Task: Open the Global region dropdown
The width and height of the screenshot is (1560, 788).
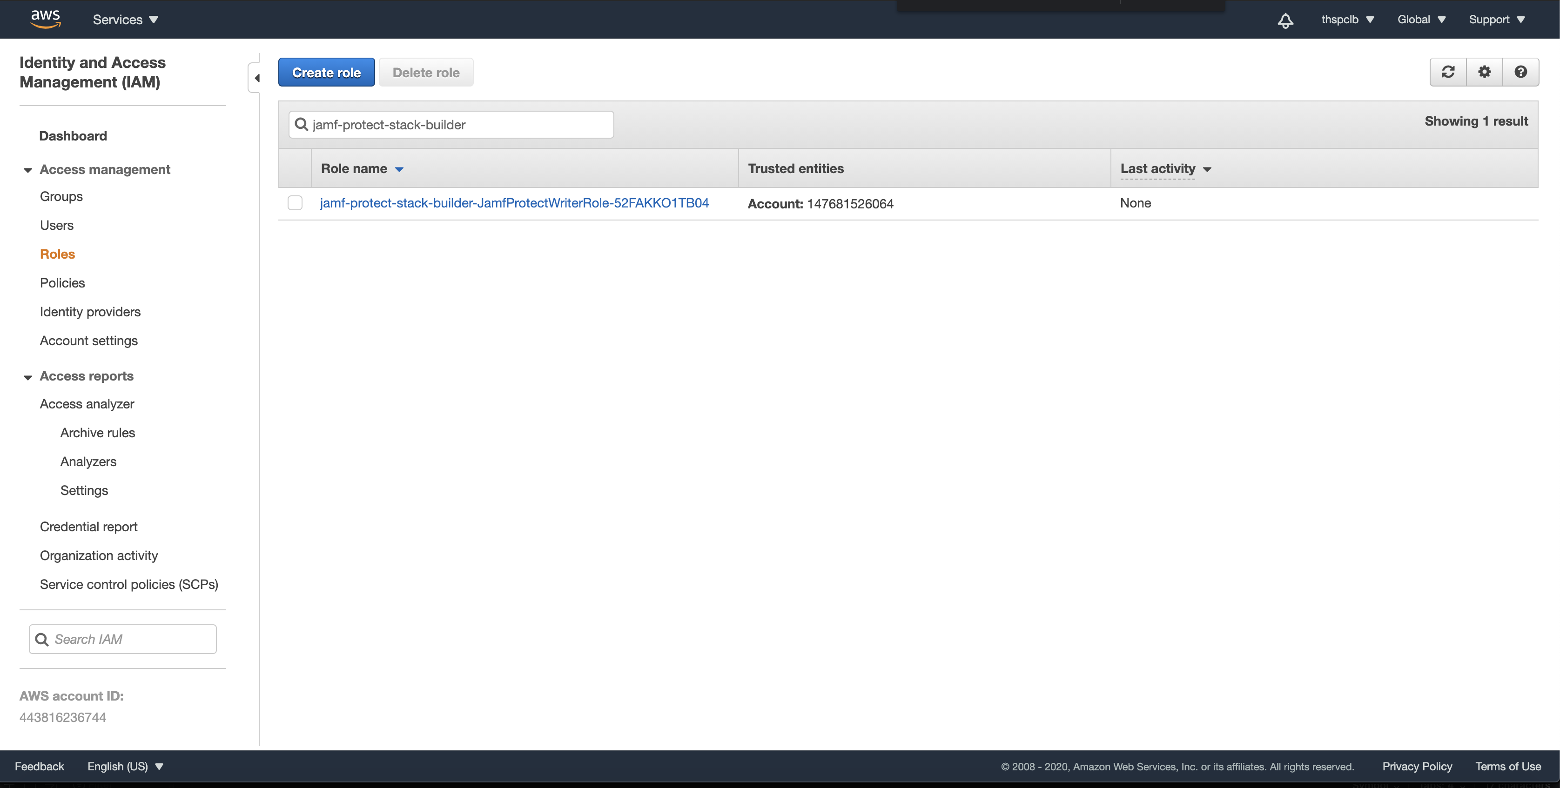Action: [x=1421, y=20]
